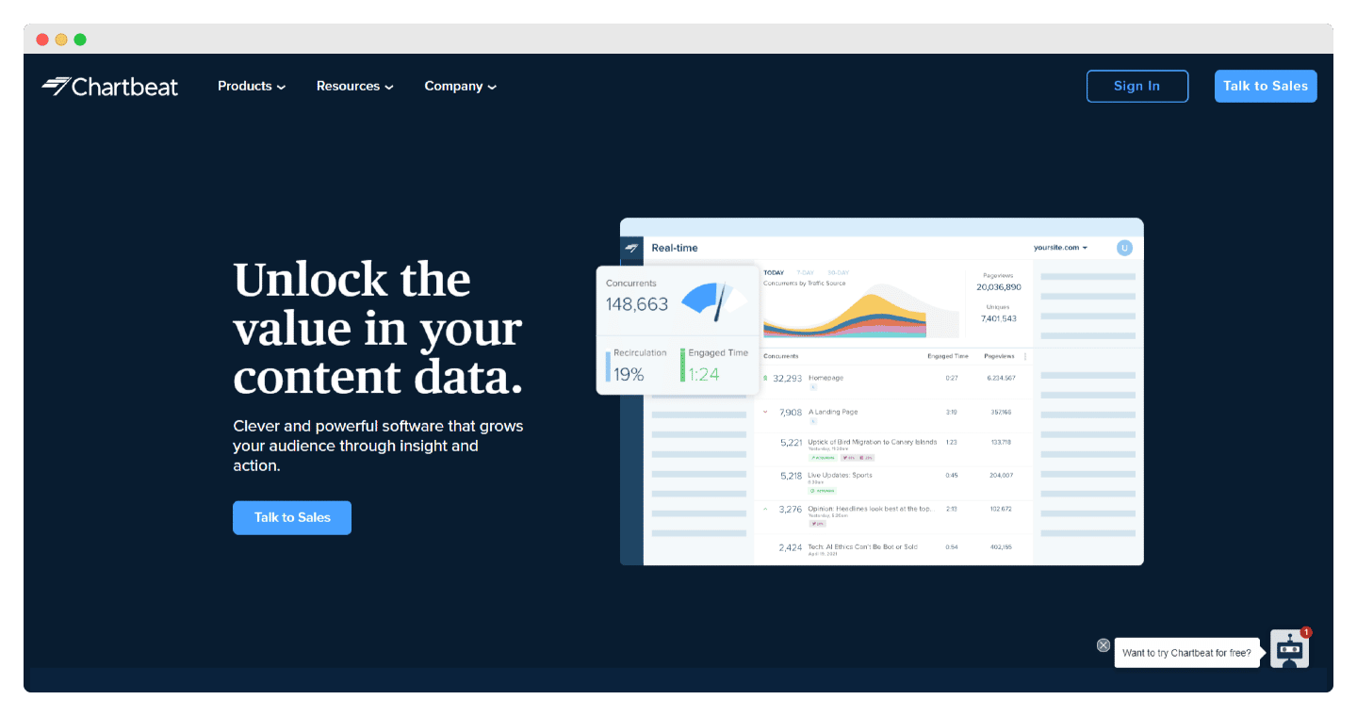Click the green up arrow beside 3,276

(x=765, y=510)
